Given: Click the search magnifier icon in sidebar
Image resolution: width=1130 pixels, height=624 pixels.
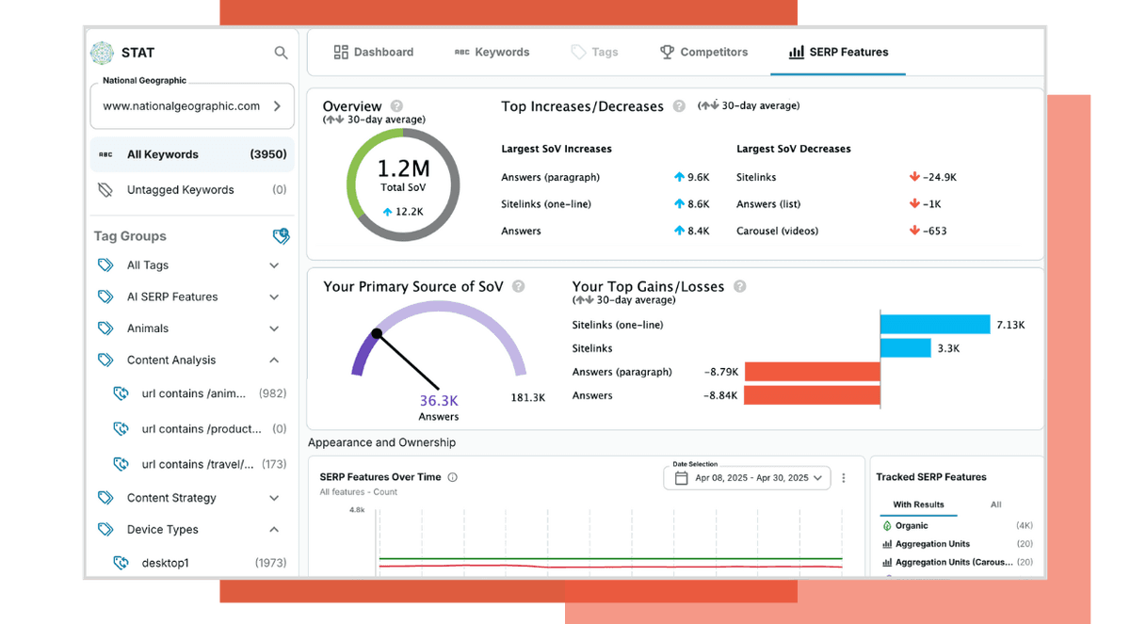Looking at the screenshot, I should 281,53.
